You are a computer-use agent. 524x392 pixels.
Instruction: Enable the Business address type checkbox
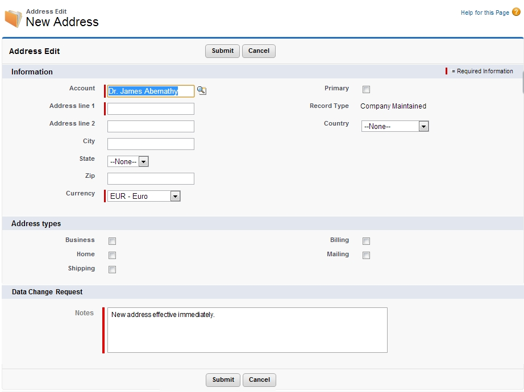coord(113,241)
